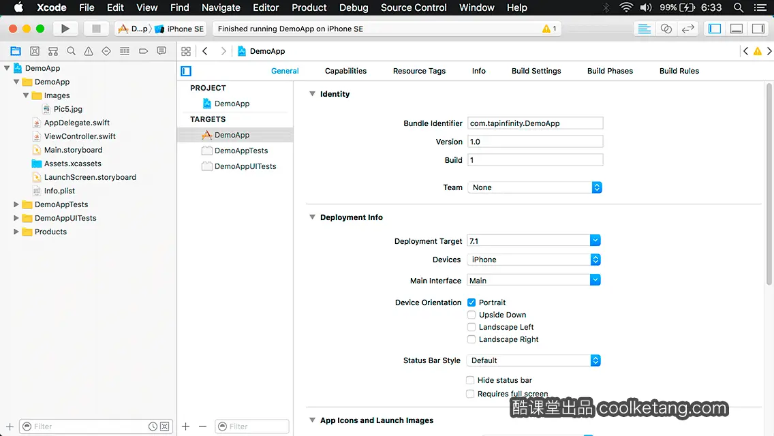The height and width of the screenshot is (436, 774).
Task: Open the Test navigator diamond icon
Action: click(x=106, y=51)
